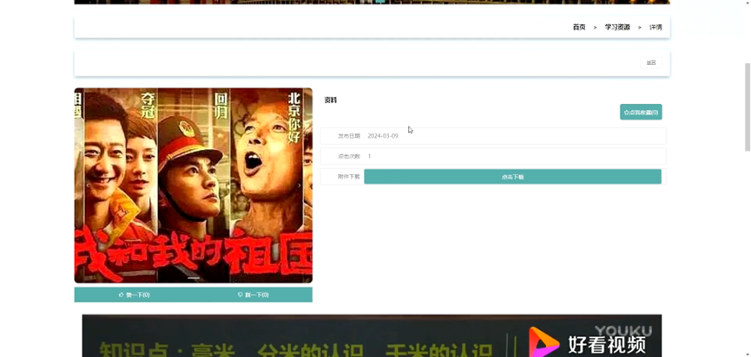Click the 资料 title heading
The image size is (751, 357).
331,101
